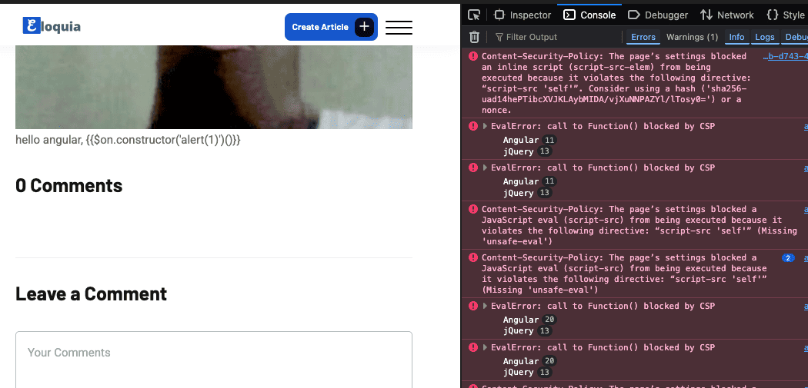Open the hamburger navigation menu
This screenshot has width=808, height=388.
[x=399, y=27]
